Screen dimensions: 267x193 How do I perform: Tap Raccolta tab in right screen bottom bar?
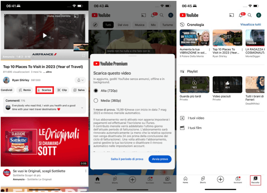[255, 180]
